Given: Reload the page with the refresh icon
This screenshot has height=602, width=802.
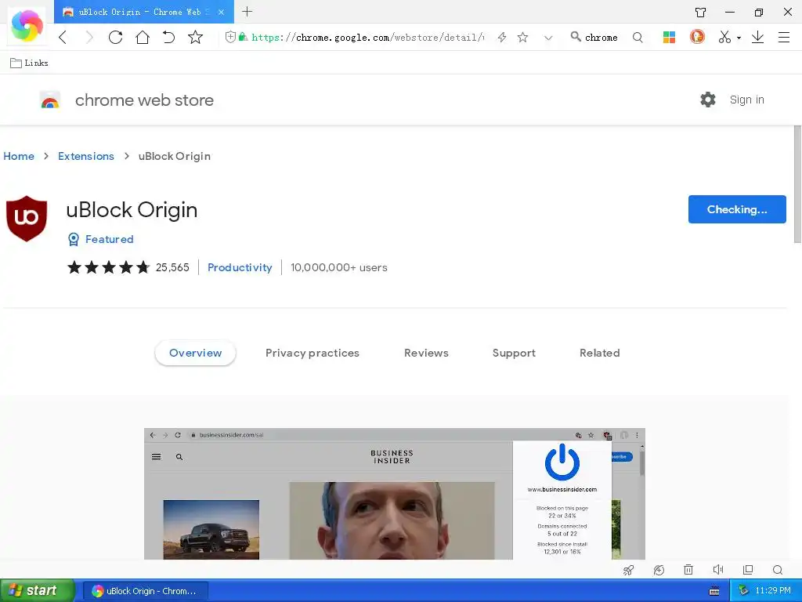Looking at the screenshot, I should click(x=116, y=37).
